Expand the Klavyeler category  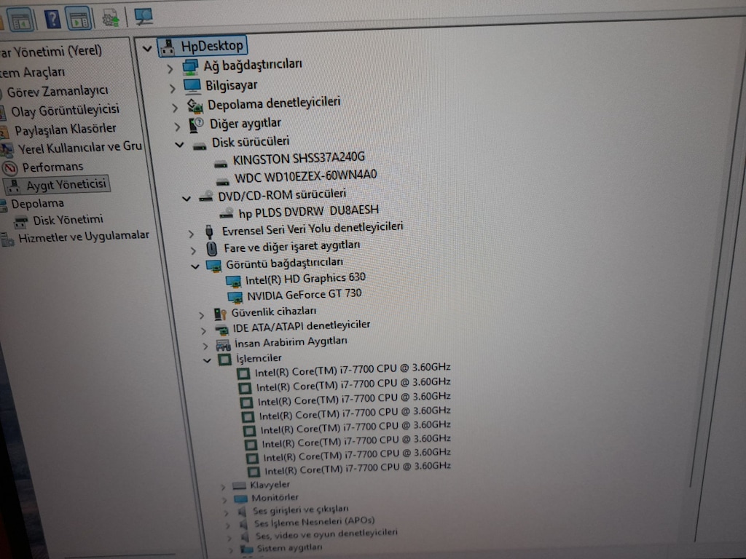pyautogui.click(x=223, y=487)
